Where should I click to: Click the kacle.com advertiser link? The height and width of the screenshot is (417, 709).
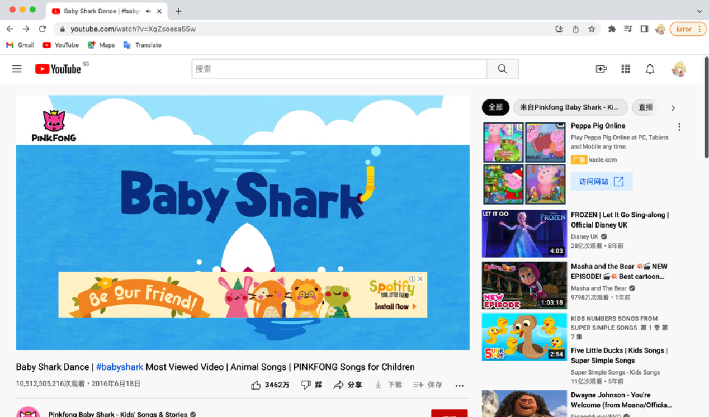(603, 160)
